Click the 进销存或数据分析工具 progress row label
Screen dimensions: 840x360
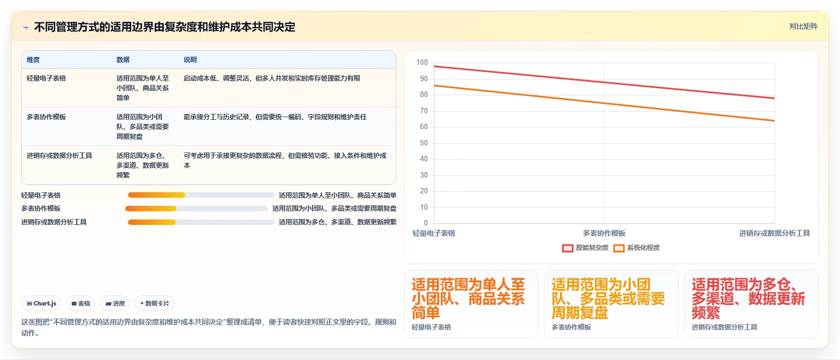point(54,222)
